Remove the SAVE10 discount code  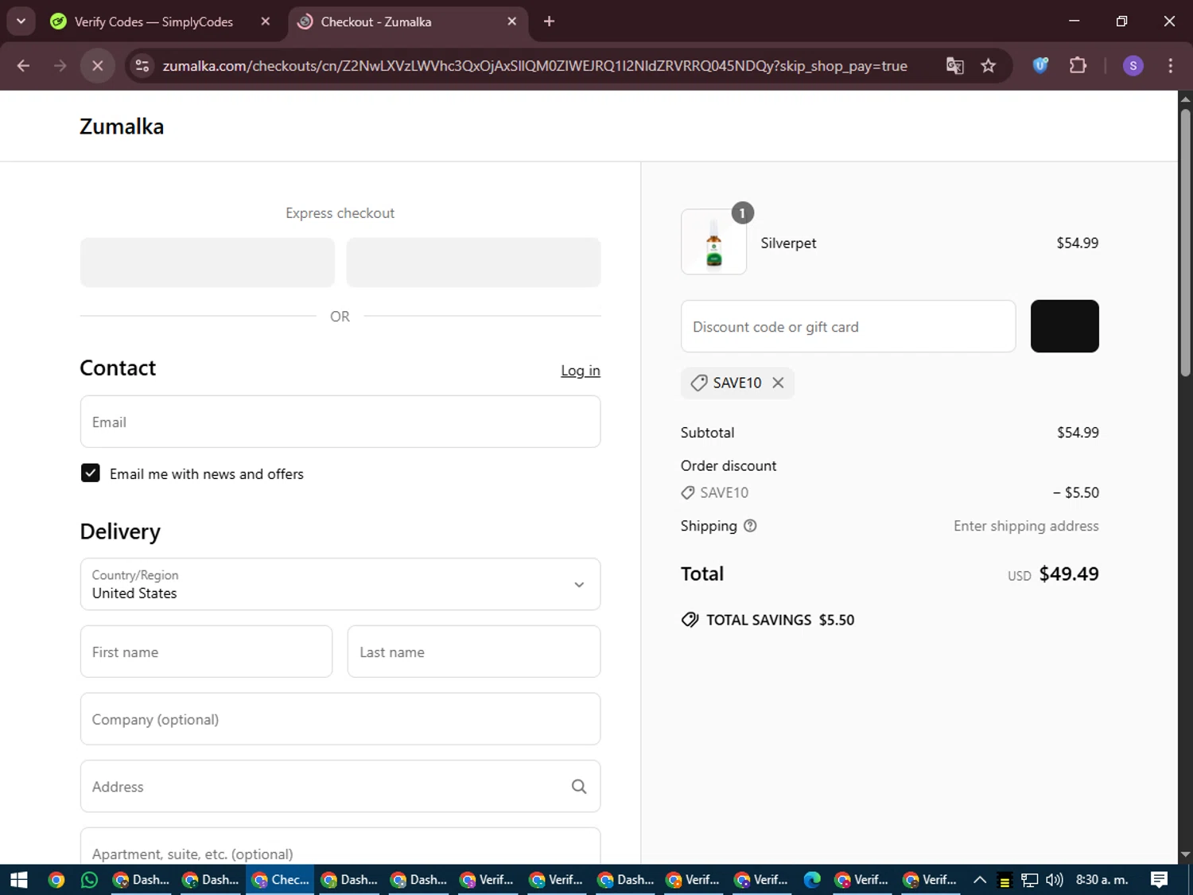[x=778, y=383]
